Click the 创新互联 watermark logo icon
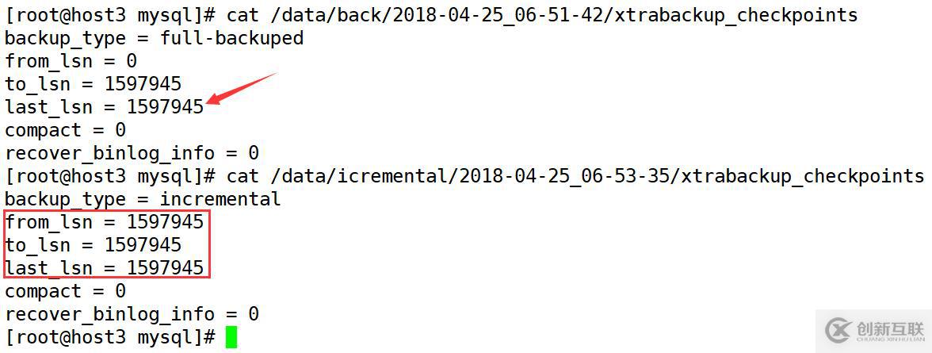932x353 pixels. (839, 329)
